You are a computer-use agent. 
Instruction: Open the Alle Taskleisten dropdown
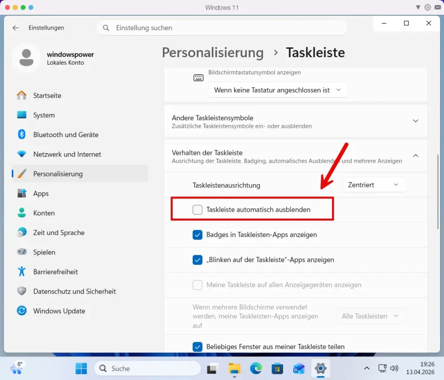point(371,316)
